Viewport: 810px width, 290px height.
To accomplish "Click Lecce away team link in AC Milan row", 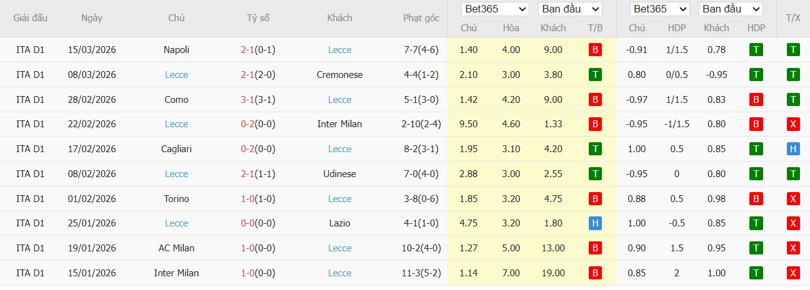I will click(x=339, y=248).
